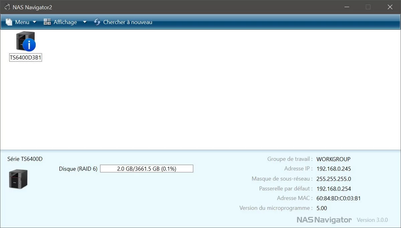
Task: Minimize the NAS Navigator2 window
Action: (x=347, y=7)
